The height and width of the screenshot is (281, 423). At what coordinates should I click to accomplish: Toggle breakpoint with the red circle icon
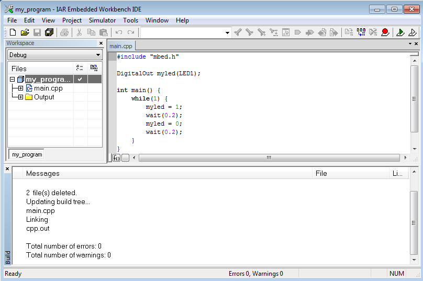pyautogui.click(x=385, y=32)
